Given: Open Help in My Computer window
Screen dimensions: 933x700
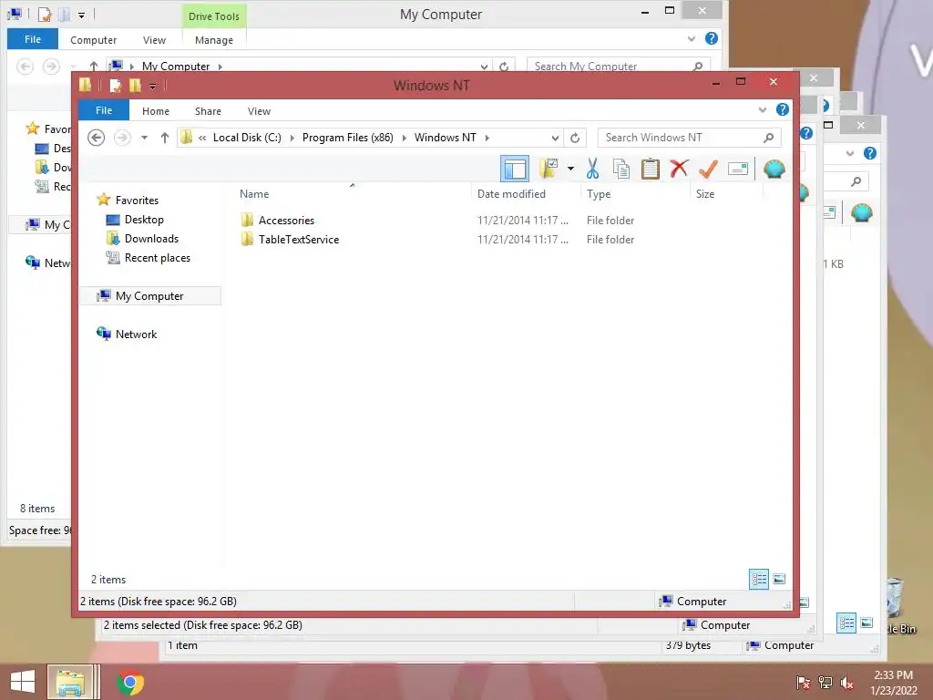Looking at the screenshot, I should click(x=711, y=38).
